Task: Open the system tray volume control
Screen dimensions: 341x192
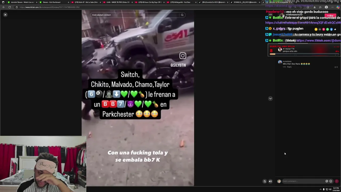Action: point(330,189)
